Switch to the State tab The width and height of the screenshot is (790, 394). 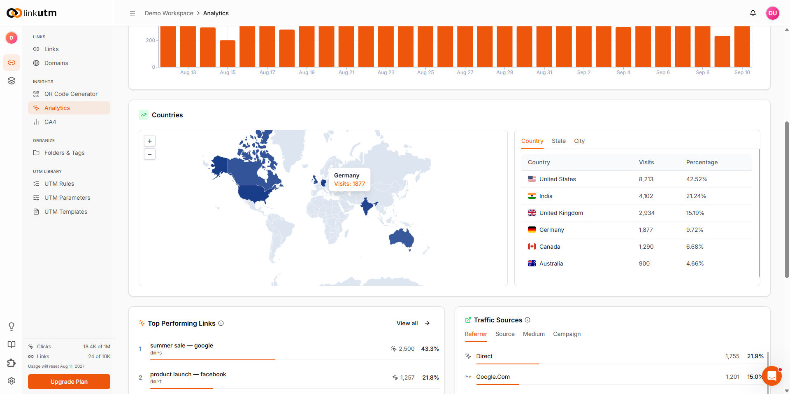559,141
